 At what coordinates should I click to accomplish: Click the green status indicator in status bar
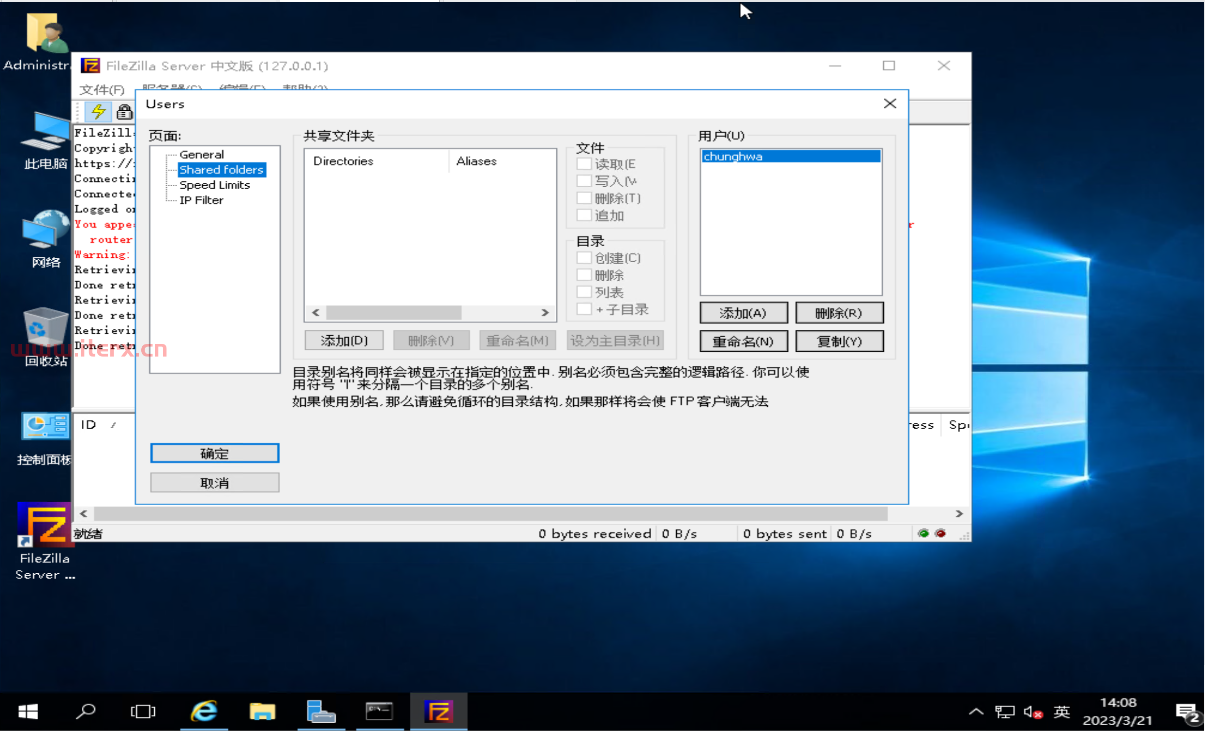pos(923,534)
